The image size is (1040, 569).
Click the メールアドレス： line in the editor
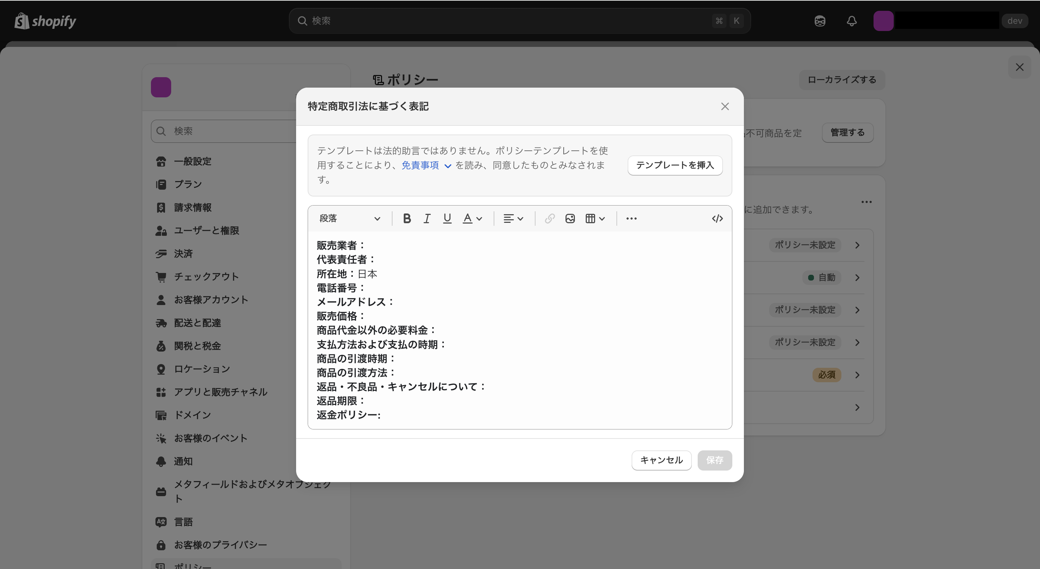[x=355, y=302]
